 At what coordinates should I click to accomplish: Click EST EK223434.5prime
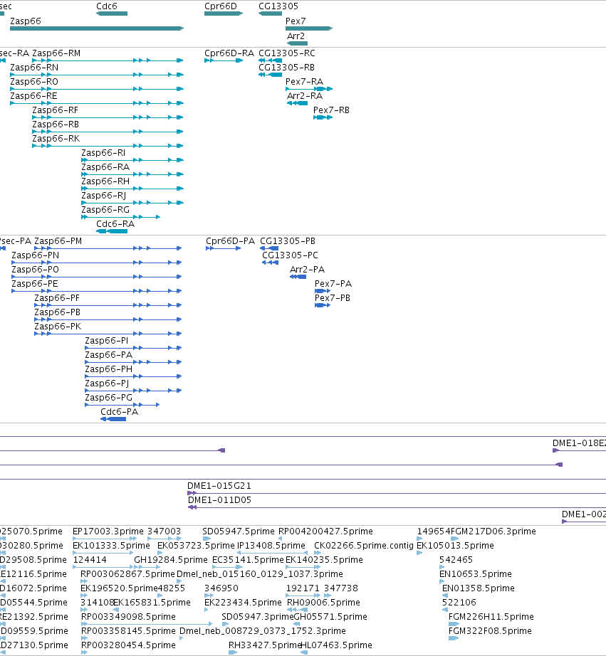[206, 610]
